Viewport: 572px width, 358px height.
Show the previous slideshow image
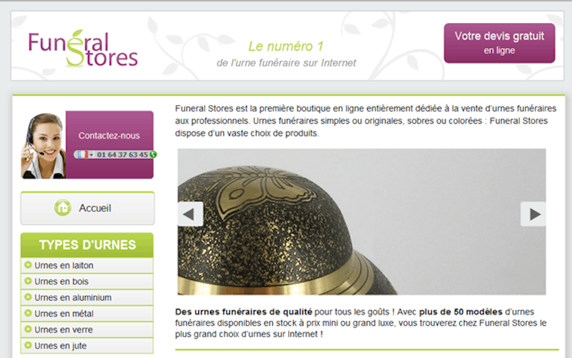click(190, 214)
